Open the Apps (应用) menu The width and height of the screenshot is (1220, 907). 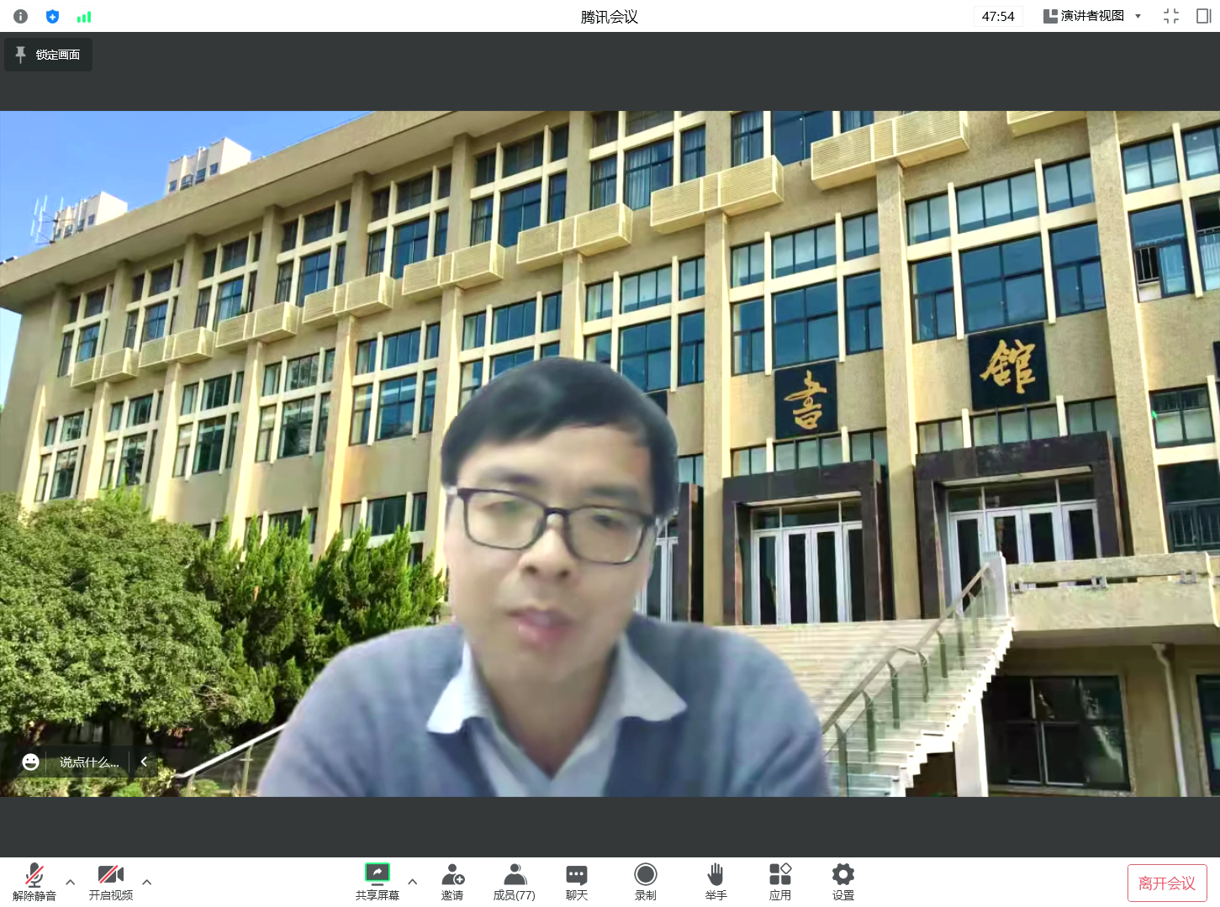[x=779, y=881]
